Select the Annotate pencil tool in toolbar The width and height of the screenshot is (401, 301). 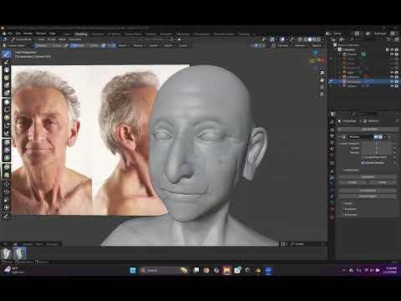pyautogui.click(x=7, y=217)
